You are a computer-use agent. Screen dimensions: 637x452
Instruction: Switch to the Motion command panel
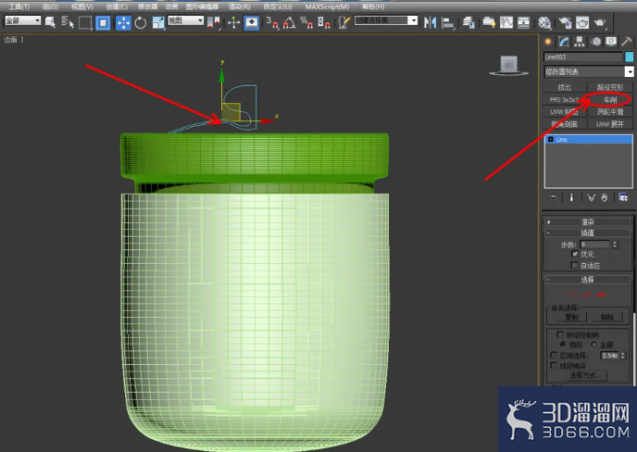(595, 42)
